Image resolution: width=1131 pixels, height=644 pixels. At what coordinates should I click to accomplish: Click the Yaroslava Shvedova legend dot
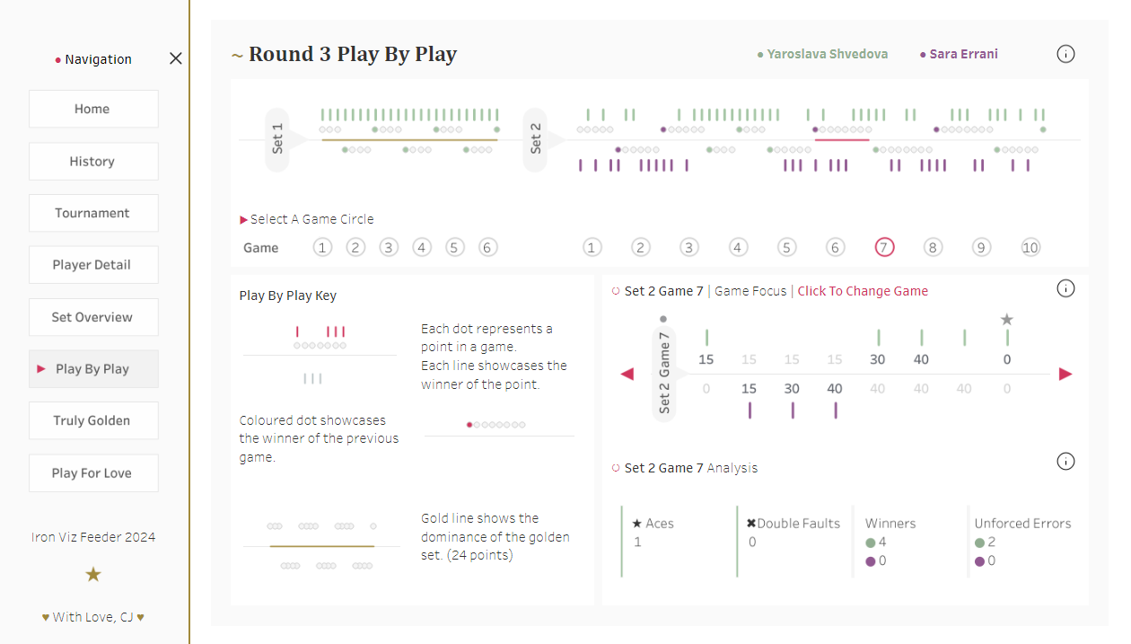(760, 55)
